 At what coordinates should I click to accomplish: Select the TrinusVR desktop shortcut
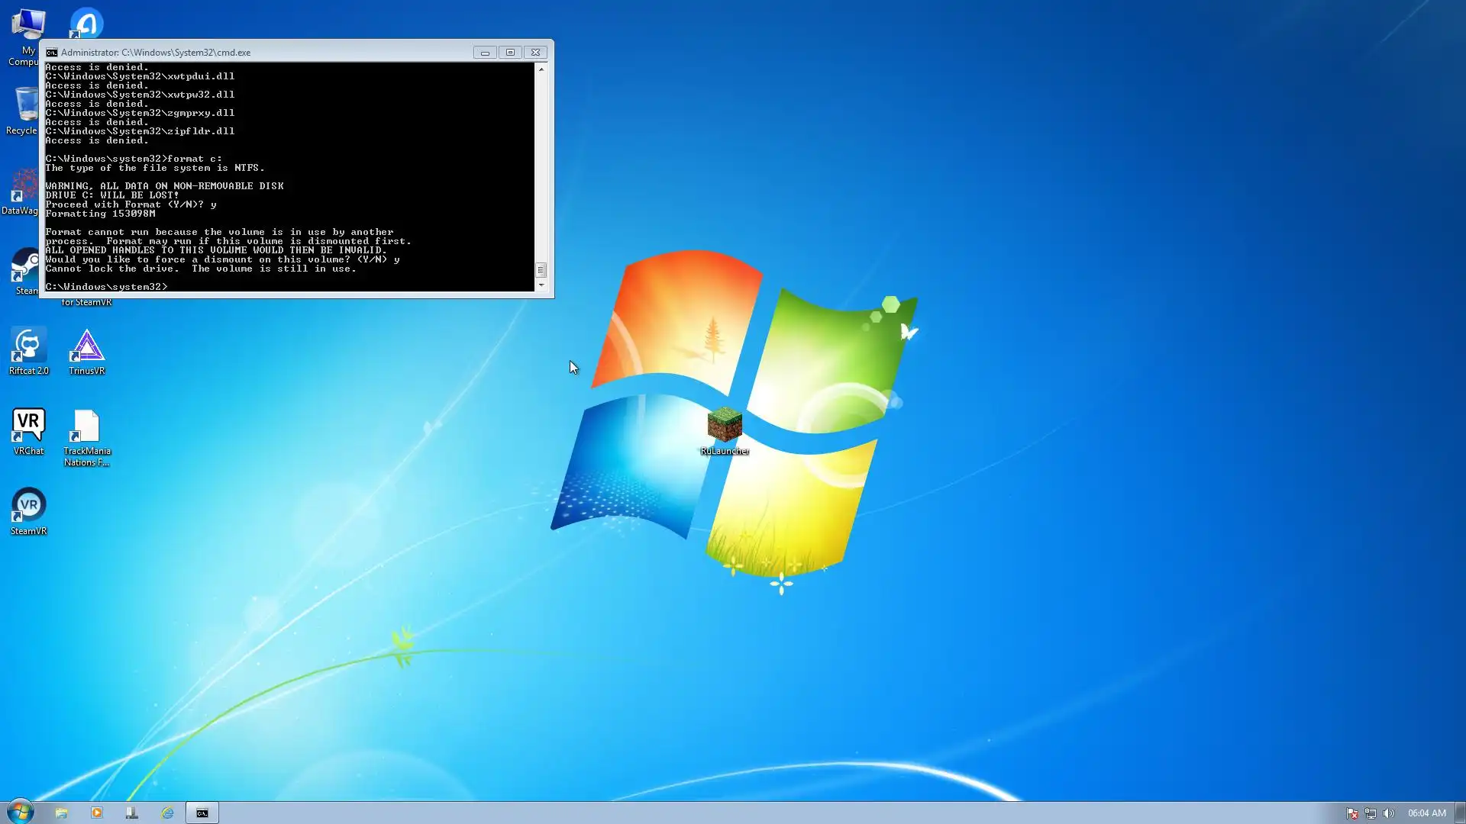pyautogui.click(x=86, y=349)
